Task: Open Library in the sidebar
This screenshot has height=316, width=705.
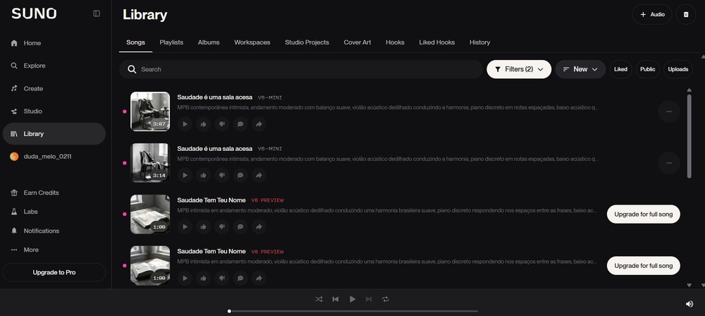Action: (x=54, y=134)
